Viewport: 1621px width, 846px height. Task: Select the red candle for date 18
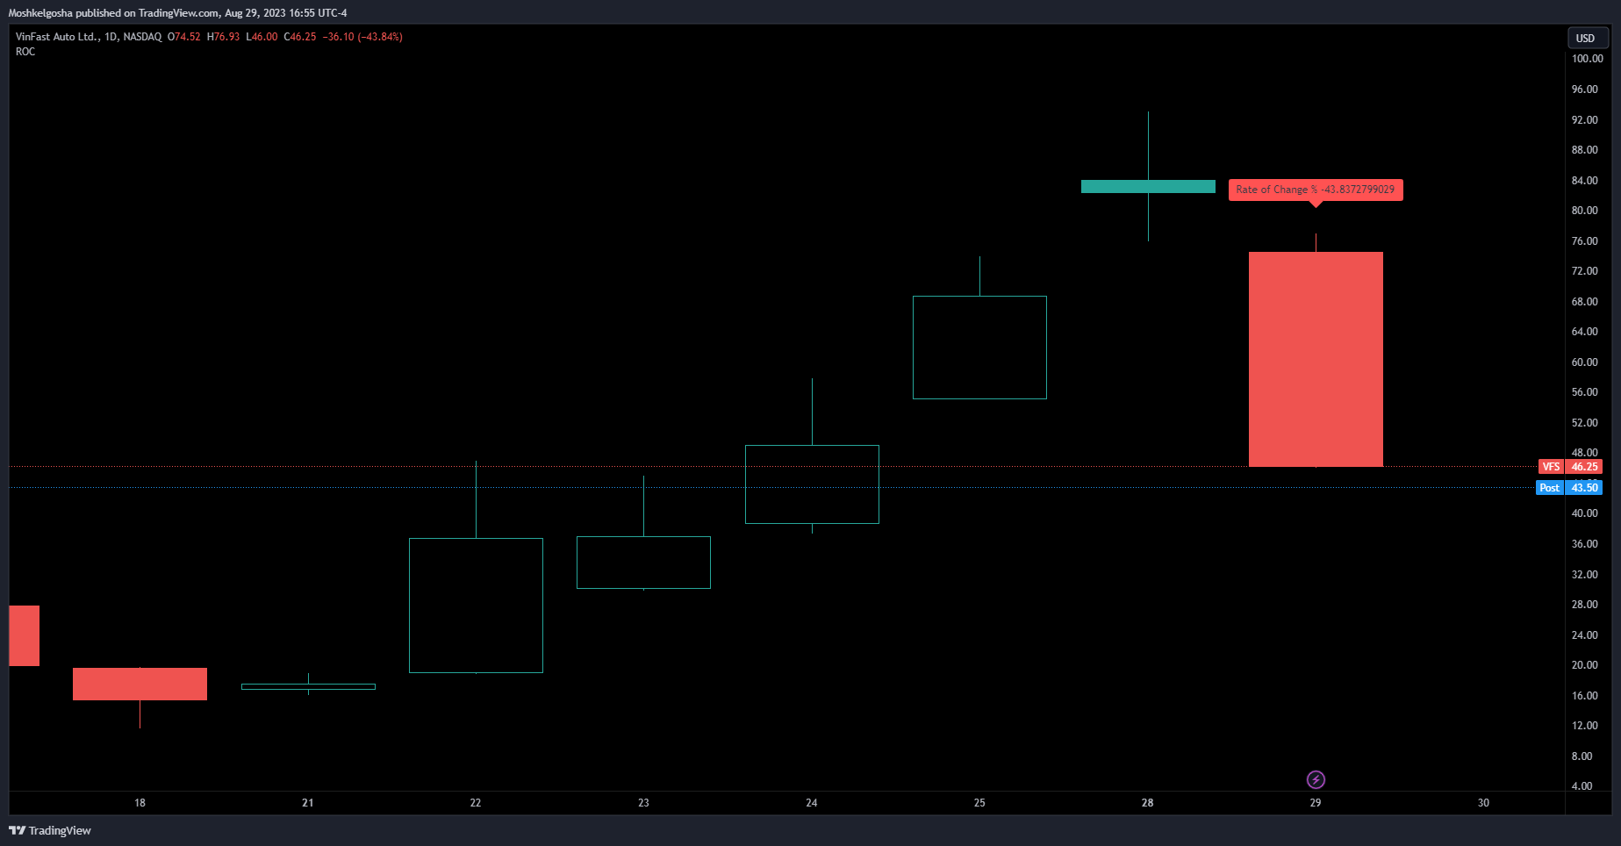[140, 684]
